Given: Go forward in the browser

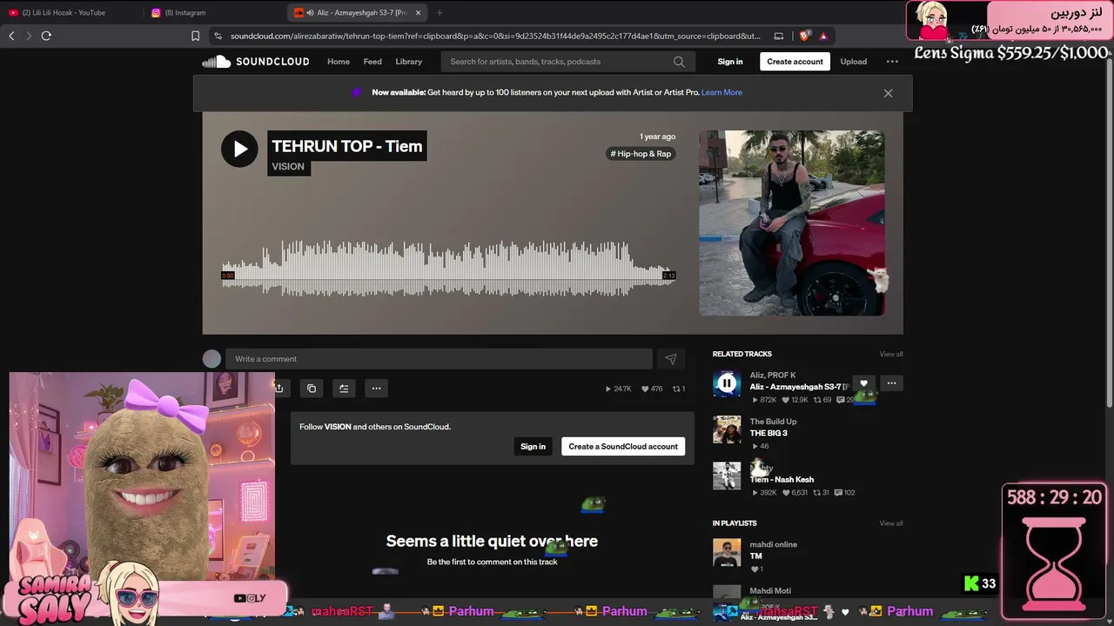Looking at the screenshot, I should pos(29,36).
